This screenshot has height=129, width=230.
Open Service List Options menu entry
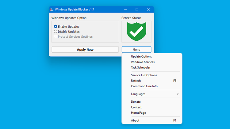(x=152, y=75)
